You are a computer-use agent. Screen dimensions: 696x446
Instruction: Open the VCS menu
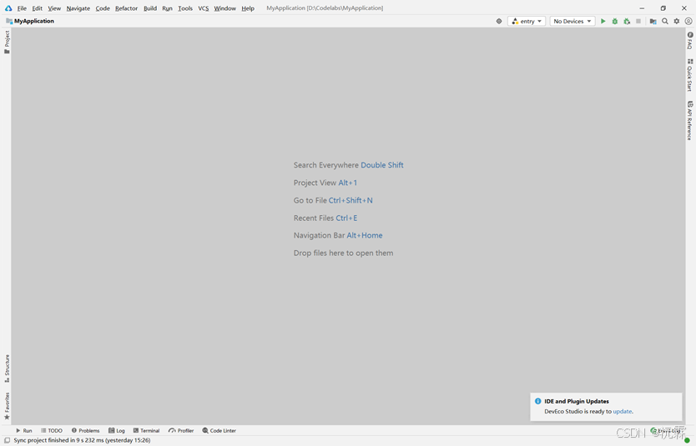[x=204, y=8]
